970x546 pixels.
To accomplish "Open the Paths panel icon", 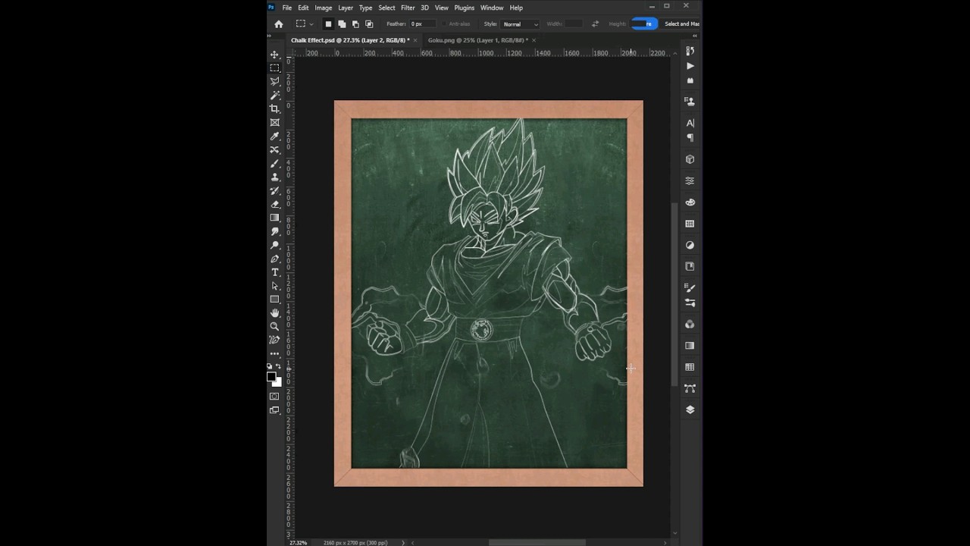I will click(690, 388).
